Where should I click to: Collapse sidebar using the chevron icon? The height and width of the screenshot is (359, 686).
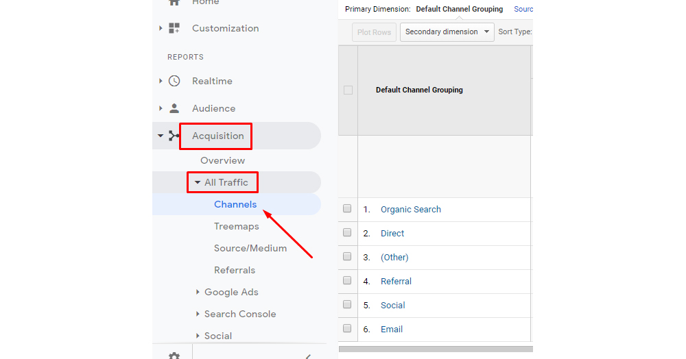click(307, 356)
